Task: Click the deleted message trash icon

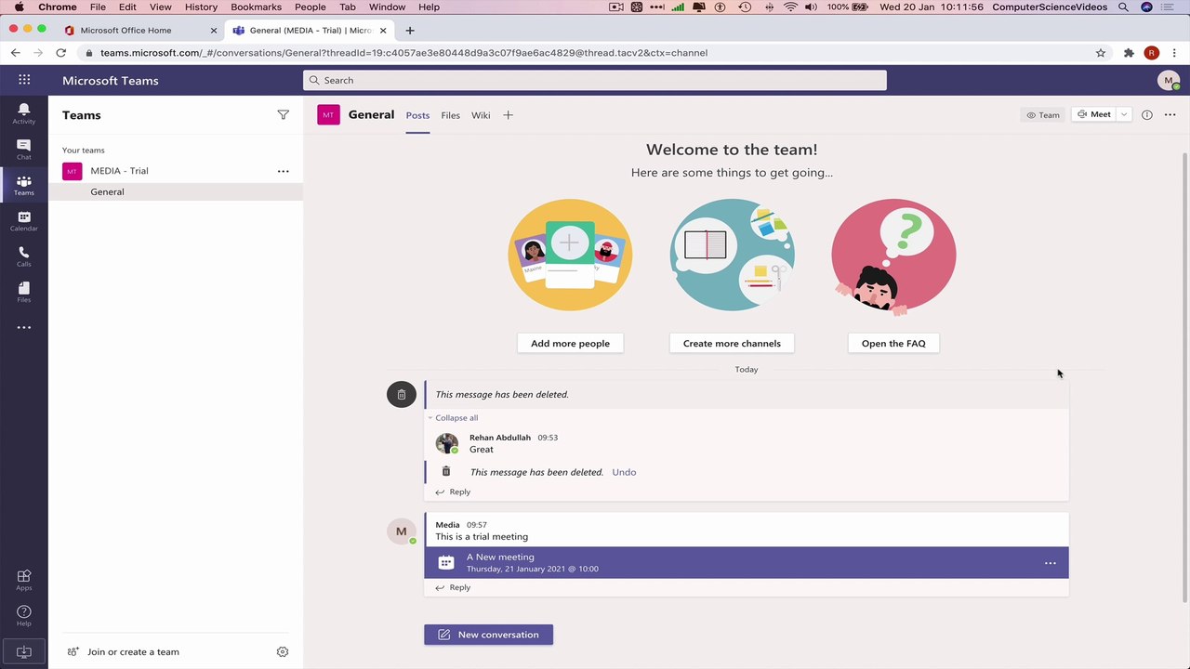Action: coord(401,394)
